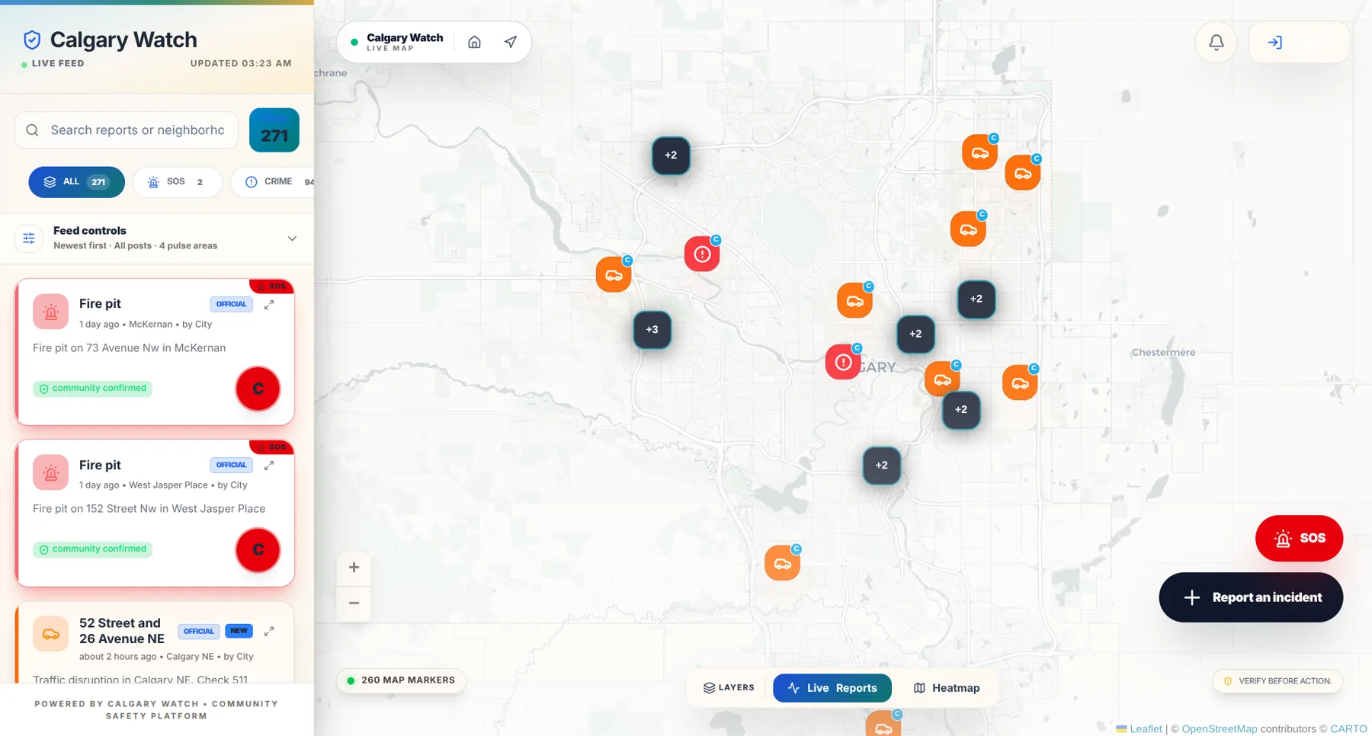Click the red crime marker near the Calgary label
This screenshot has width=1372, height=736.
843,363
